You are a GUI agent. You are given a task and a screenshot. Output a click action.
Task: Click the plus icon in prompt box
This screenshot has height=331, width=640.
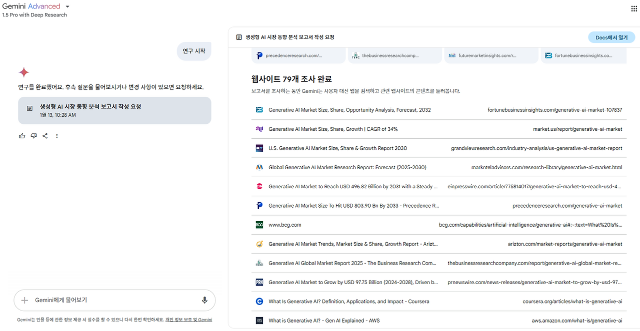click(24, 300)
